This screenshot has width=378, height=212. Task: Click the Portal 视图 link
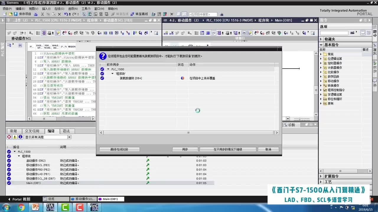[19, 199]
